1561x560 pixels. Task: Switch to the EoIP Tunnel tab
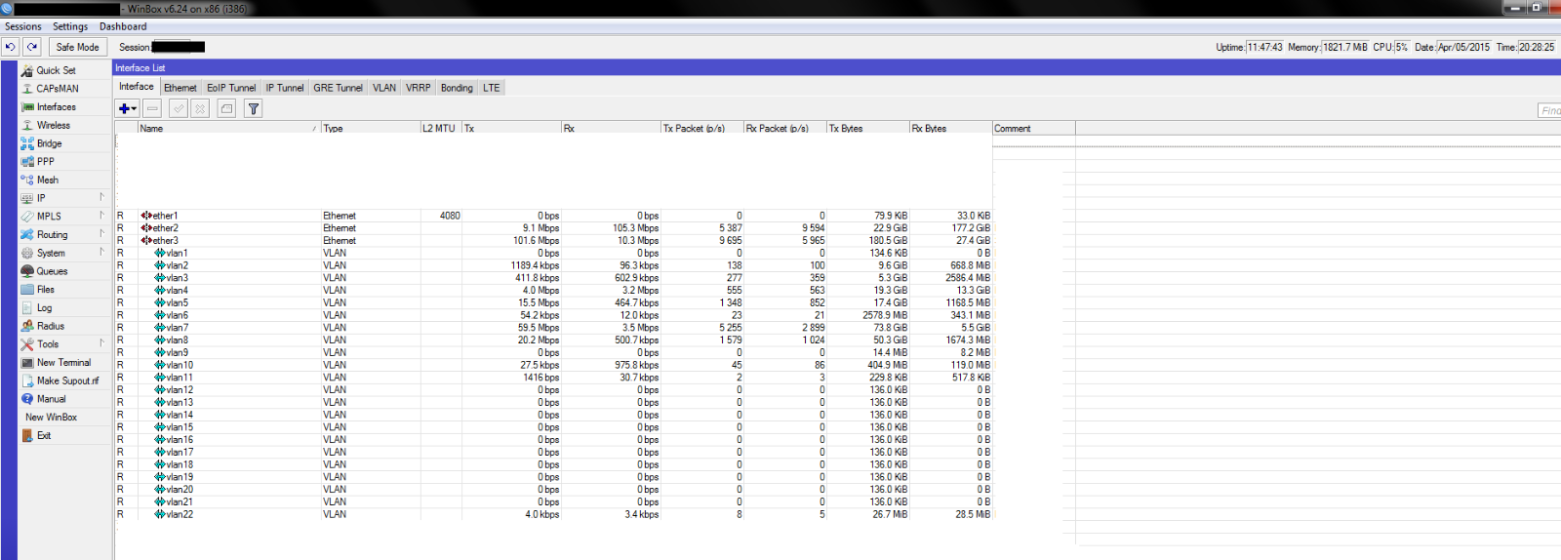pyautogui.click(x=231, y=88)
